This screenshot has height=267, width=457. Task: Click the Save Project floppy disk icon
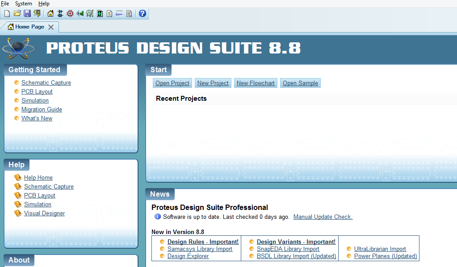27,13
